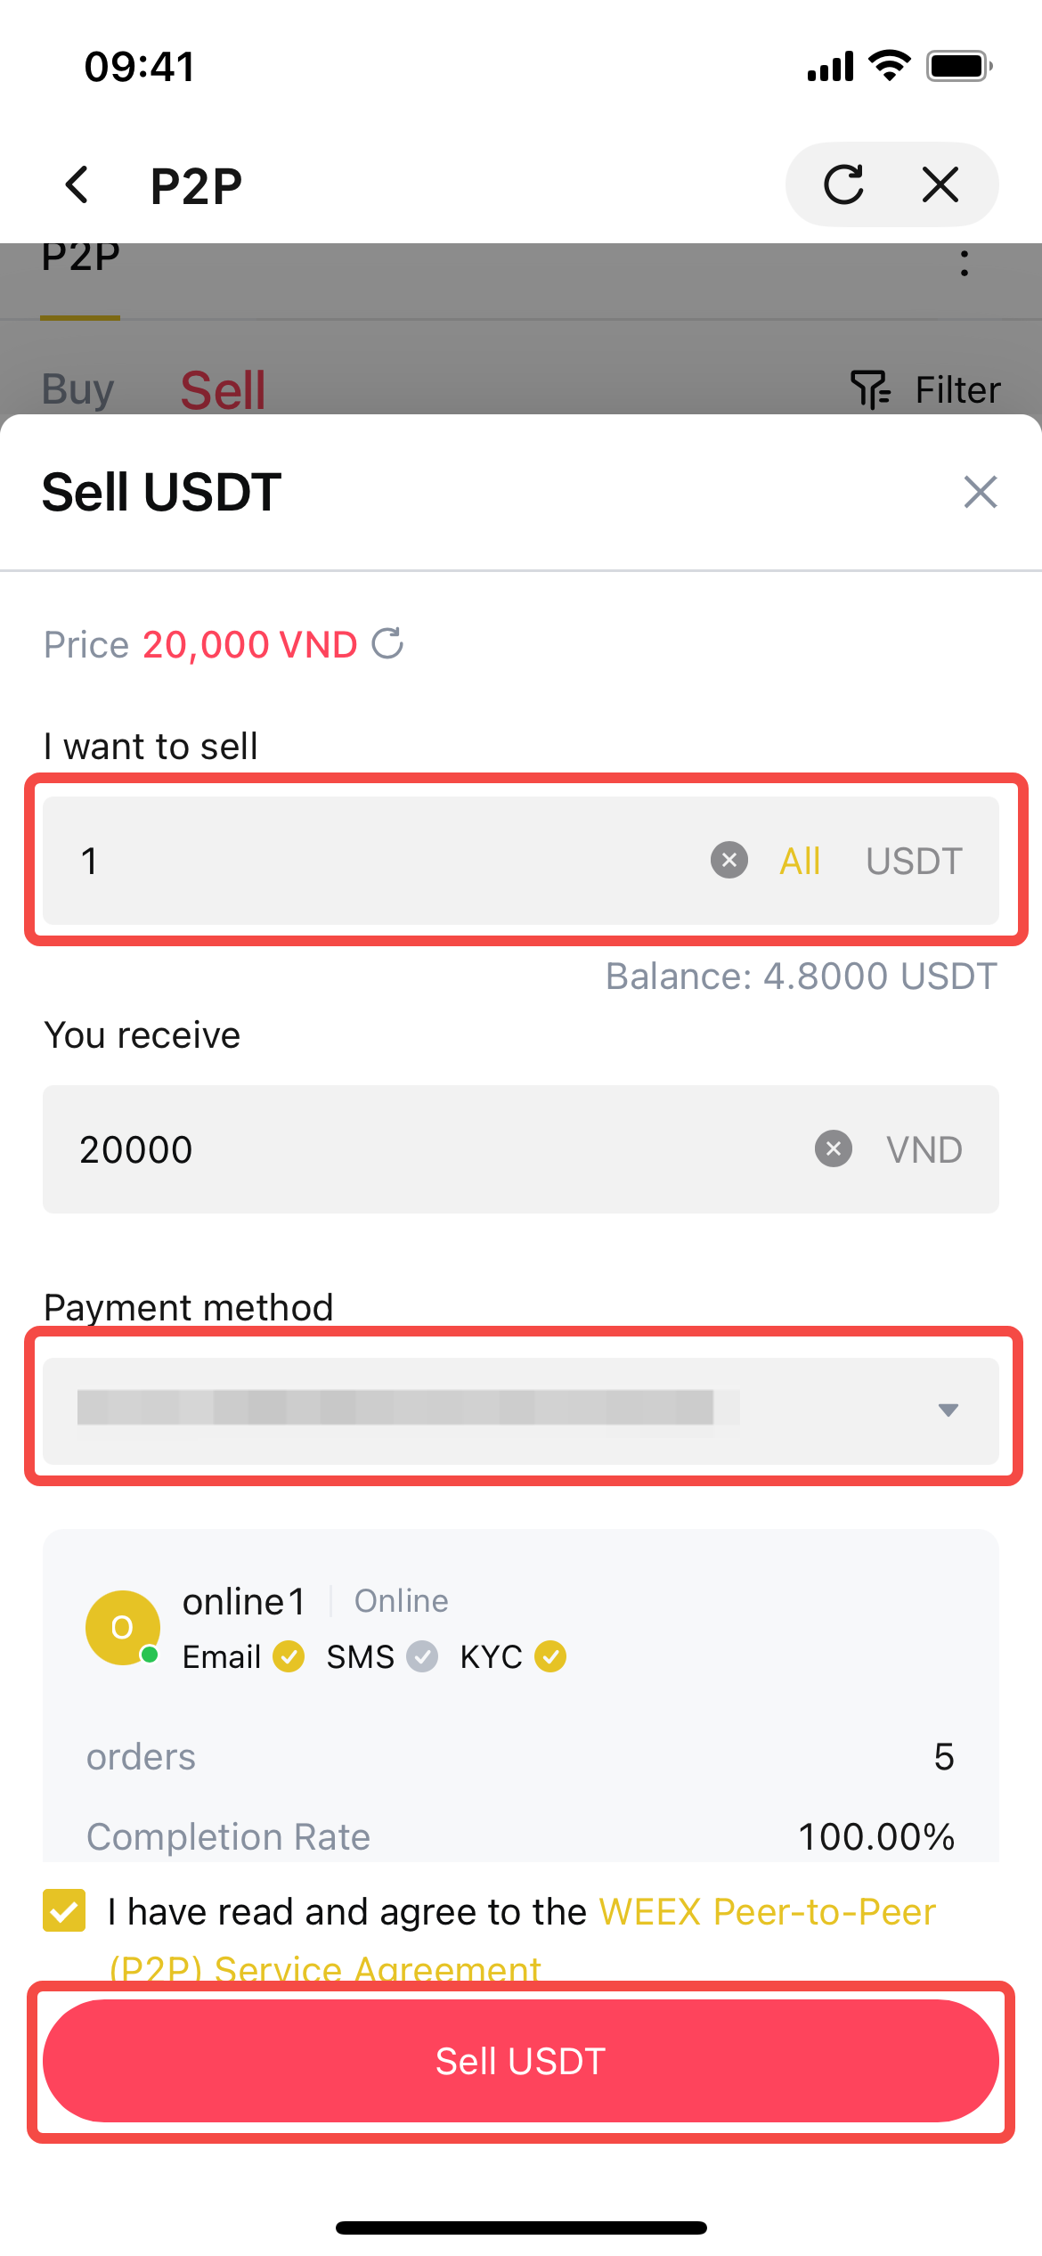Screen dimensions: 1042x2256
Task: Uncheck the P2P Service Agreement checkbox
Action: pyautogui.click(x=64, y=1910)
